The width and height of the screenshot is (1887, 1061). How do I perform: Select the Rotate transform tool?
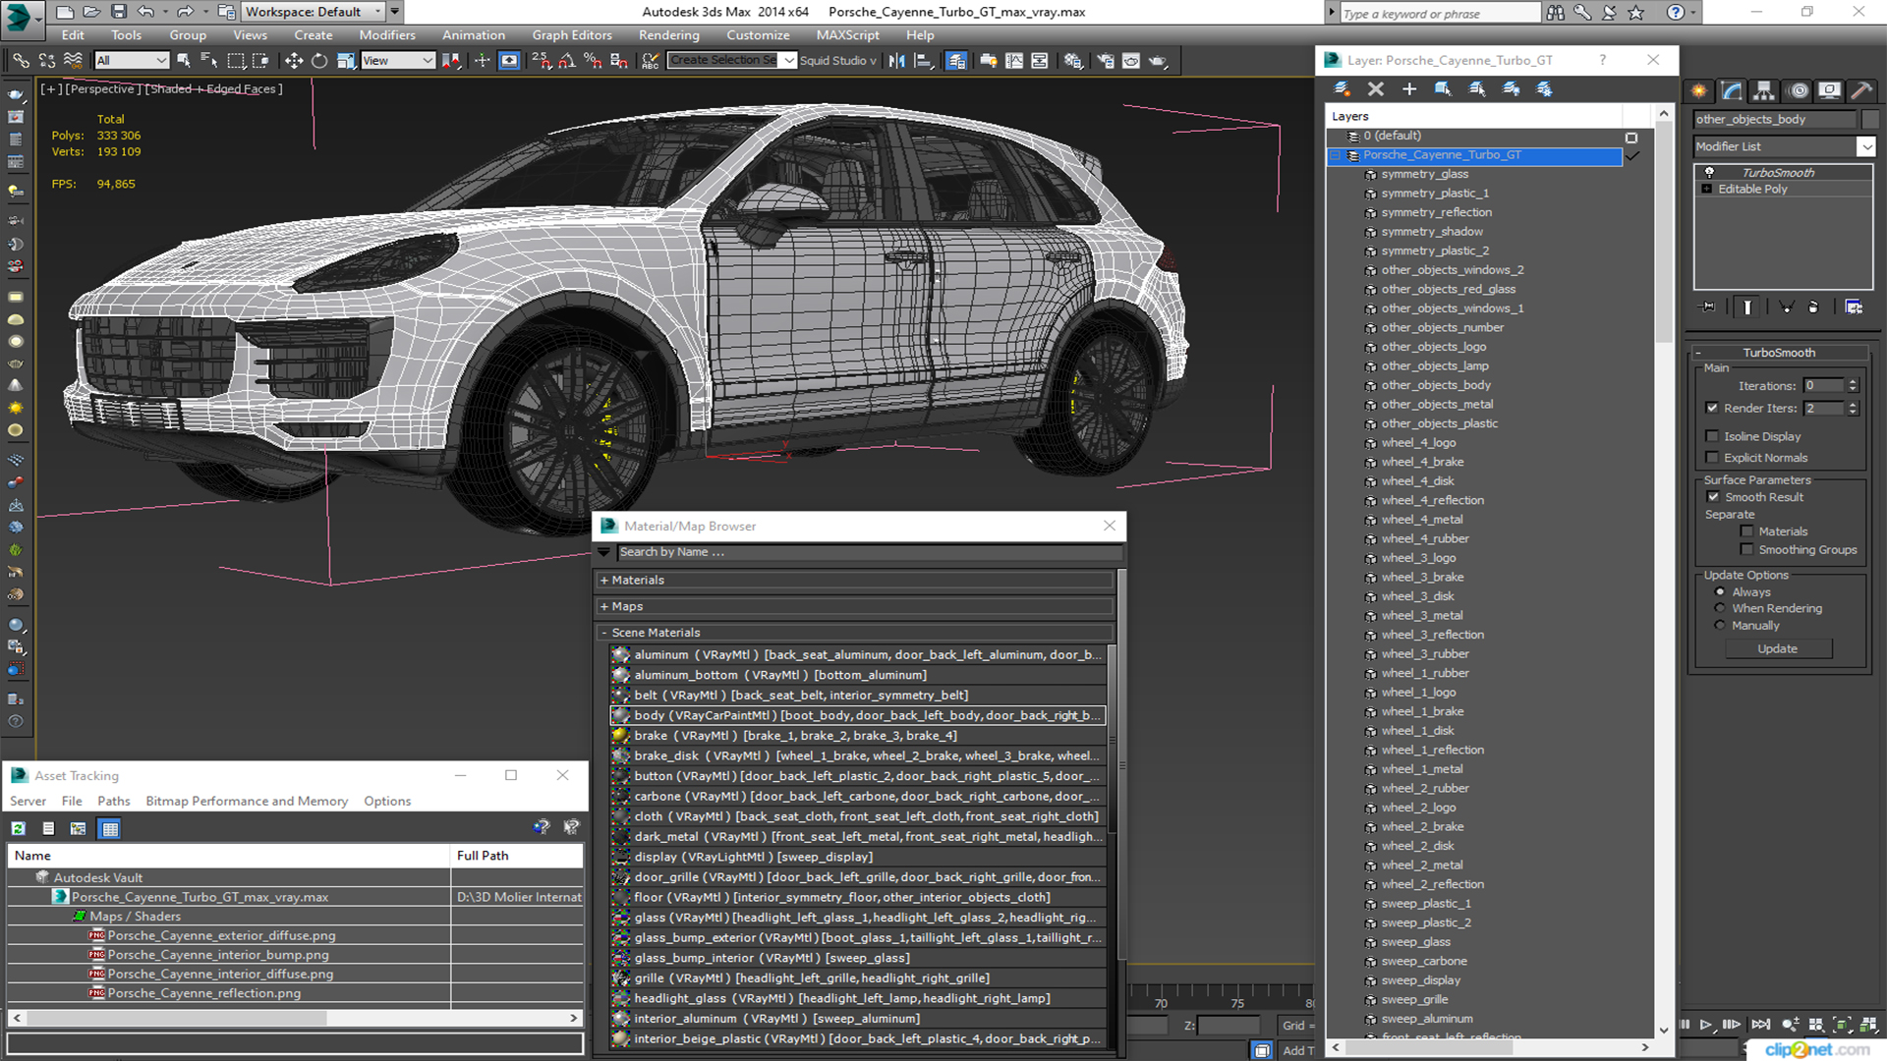[x=319, y=61]
